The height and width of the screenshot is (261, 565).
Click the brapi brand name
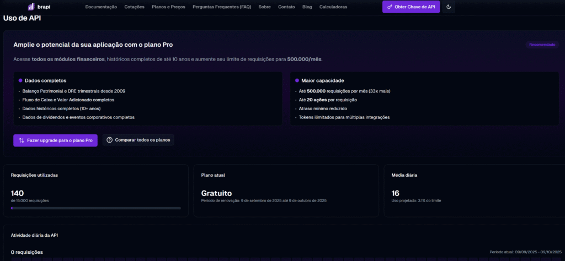point(44,7)
